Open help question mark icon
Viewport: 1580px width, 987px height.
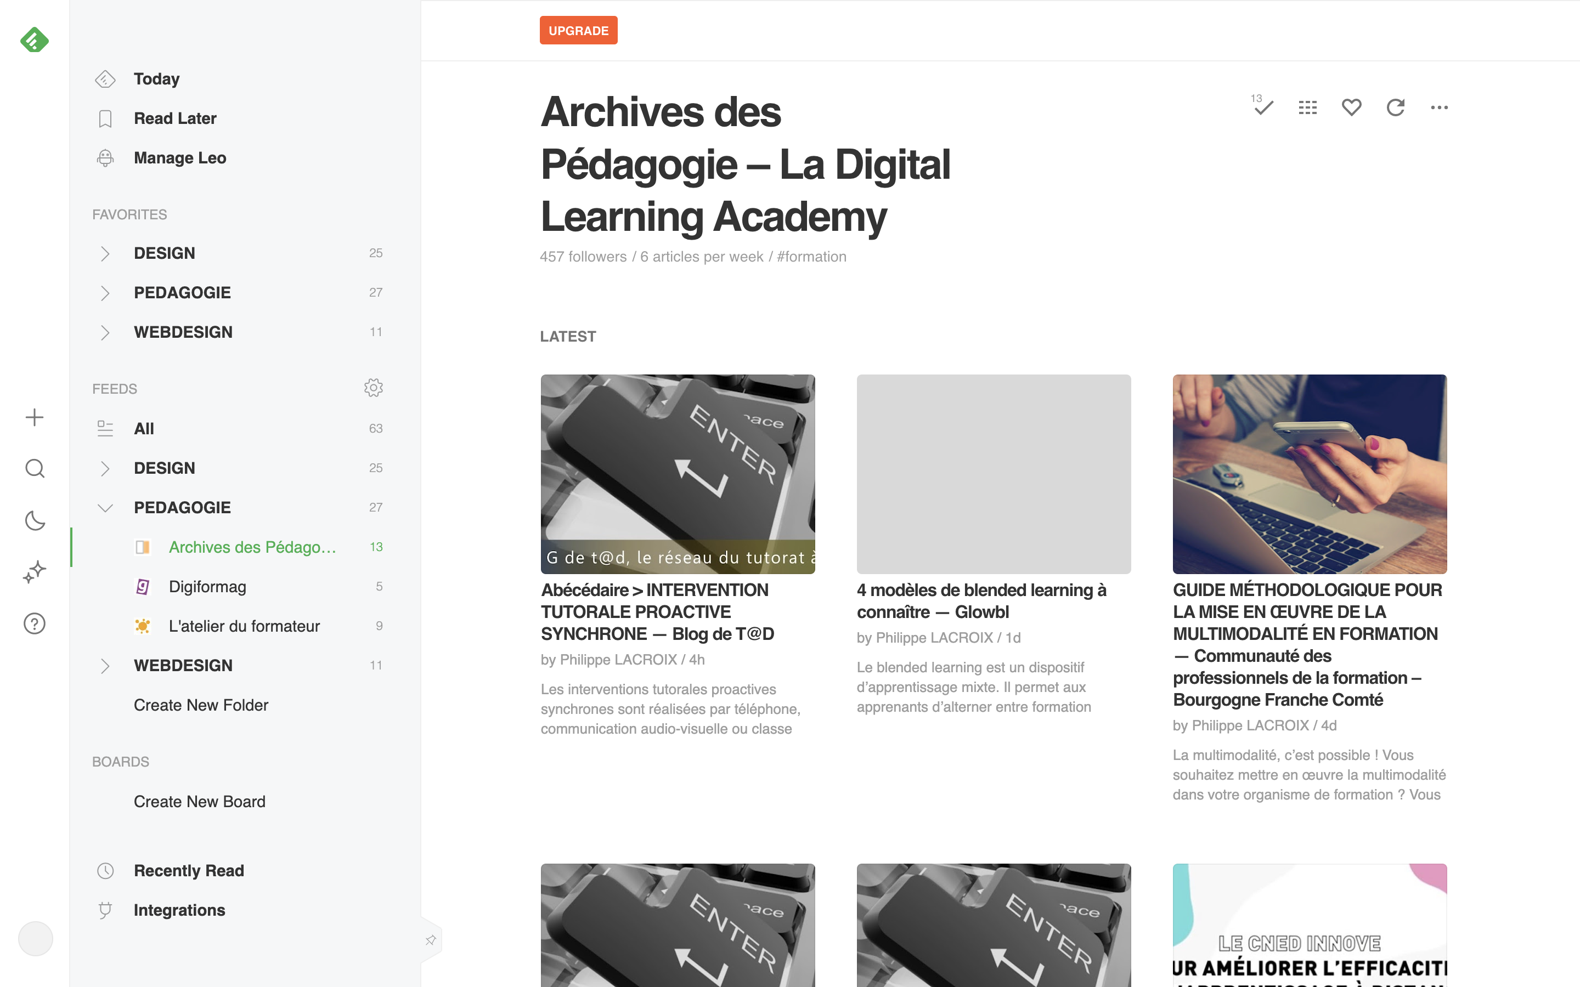pyautogui.click(x=35, y=623)
